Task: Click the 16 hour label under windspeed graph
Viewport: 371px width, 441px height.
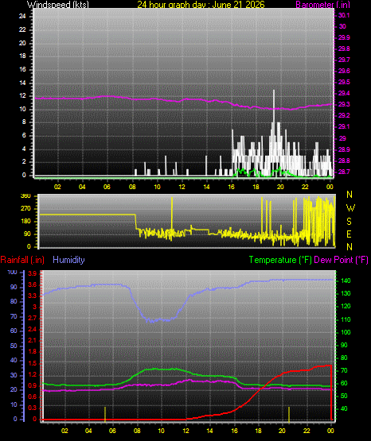Action: pos(231,187)
